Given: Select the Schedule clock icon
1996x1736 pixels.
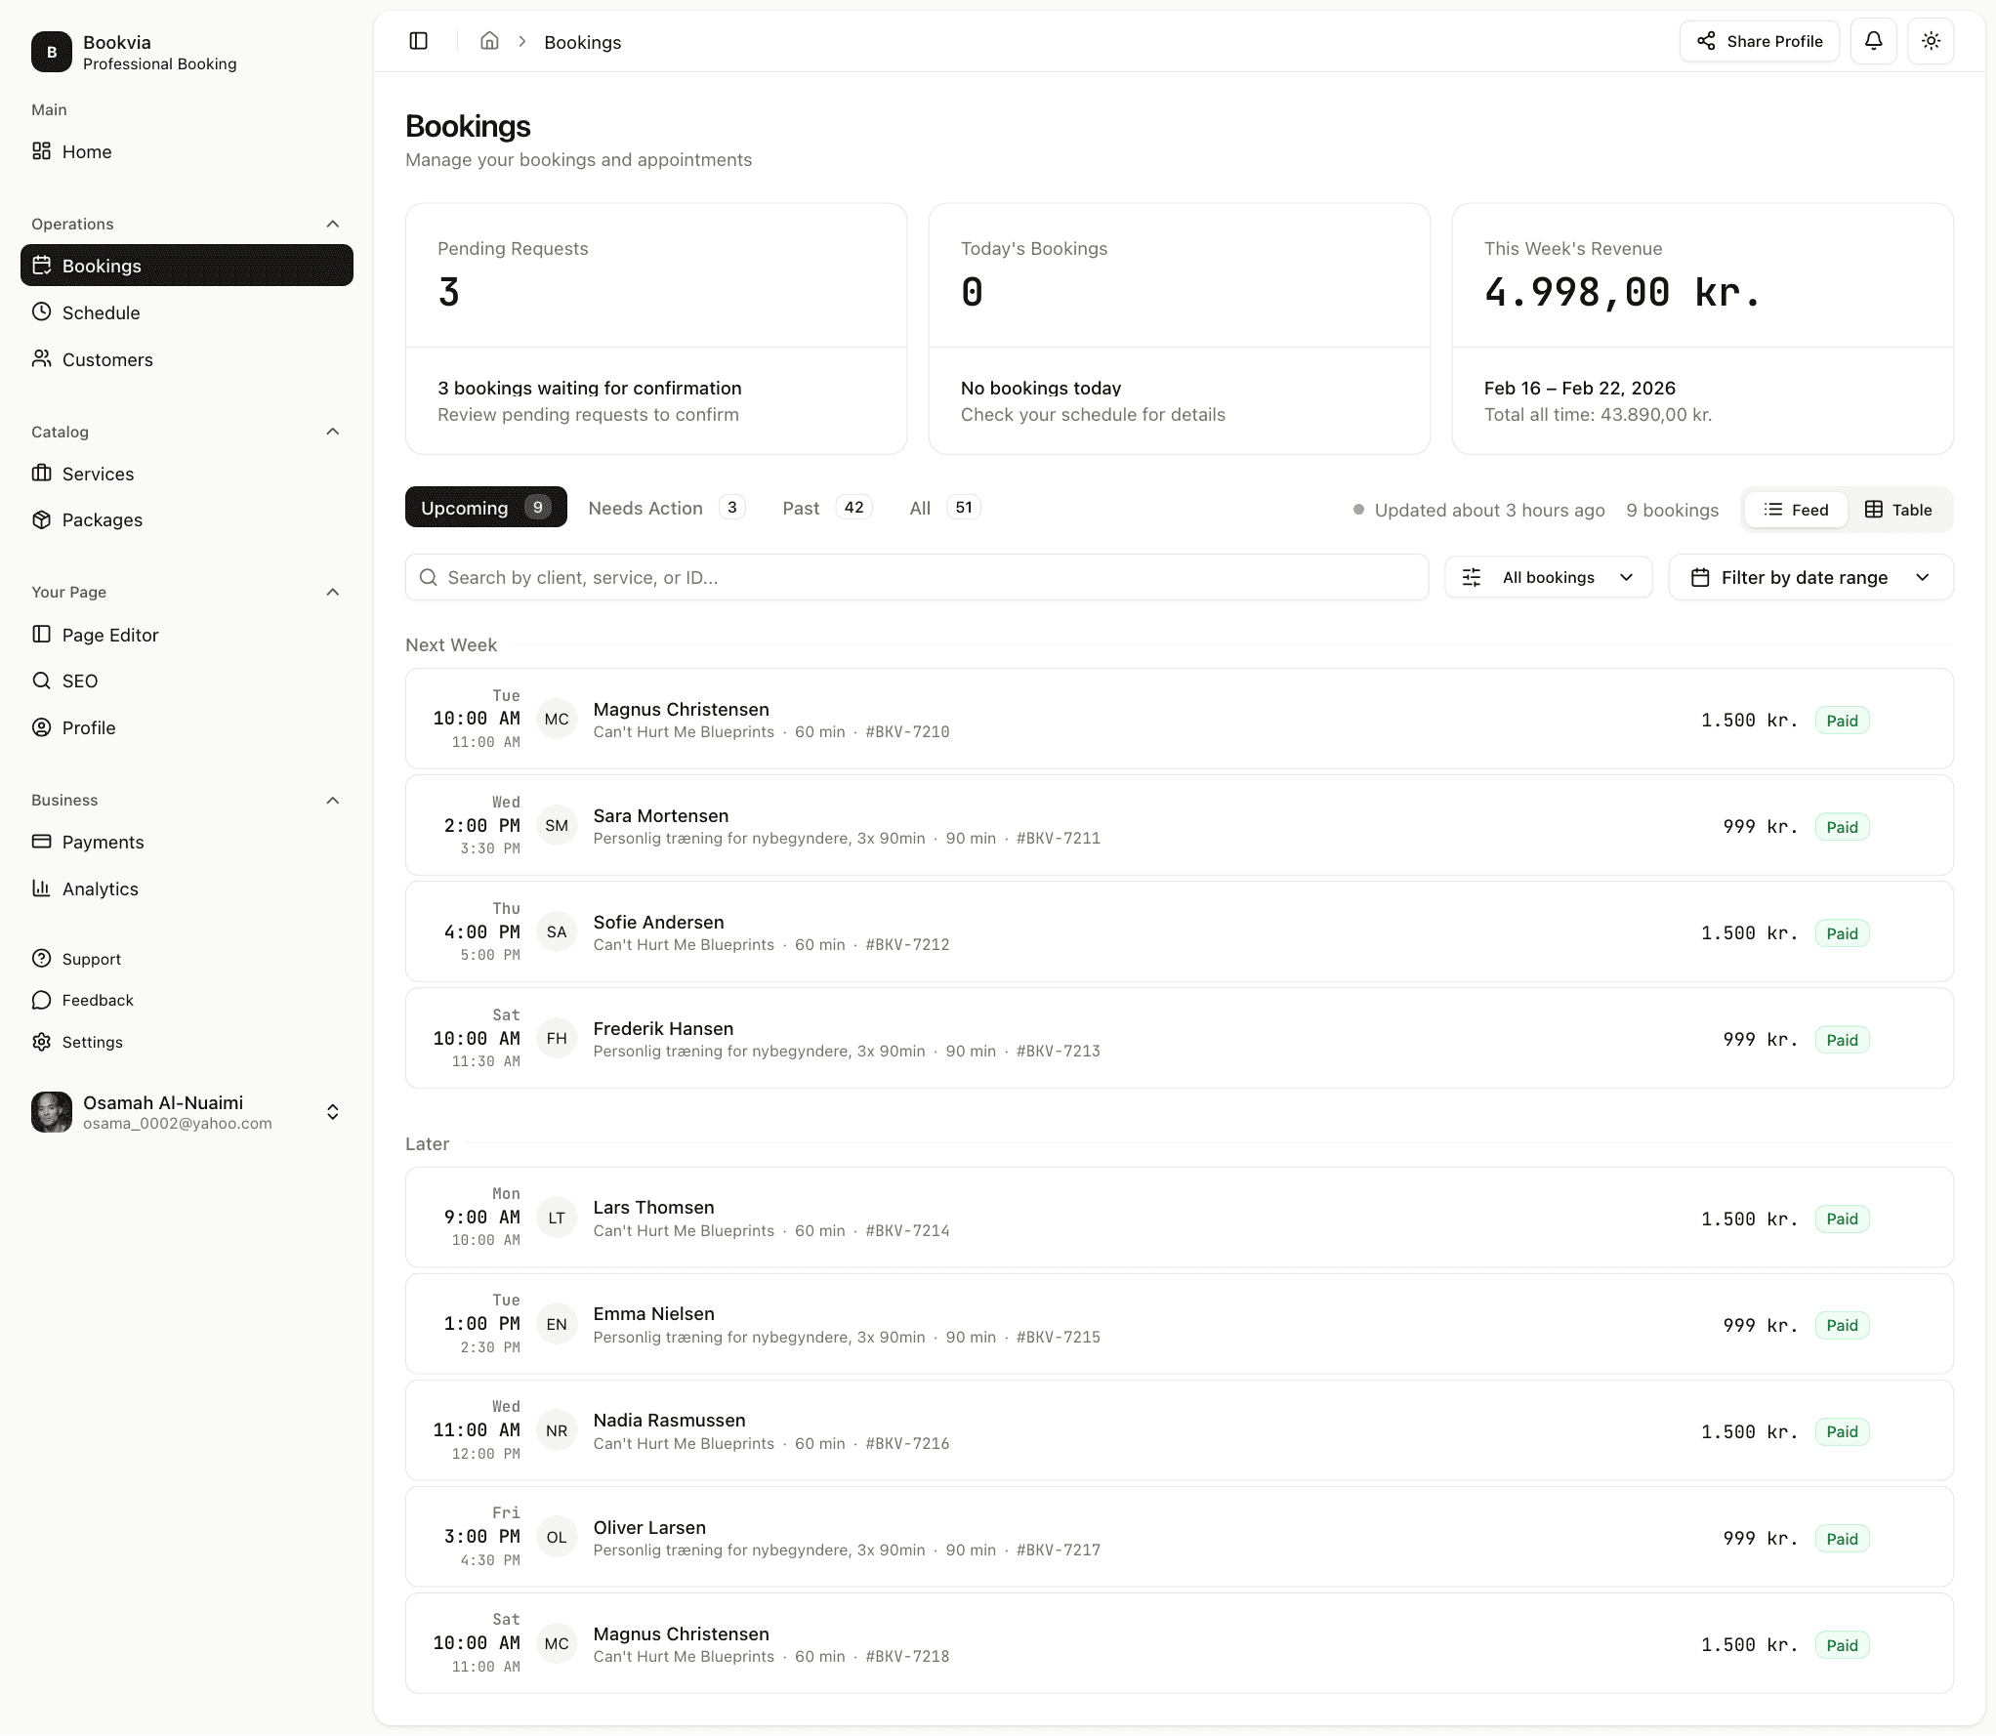Looking at the screenshot, I should (41, 311).
